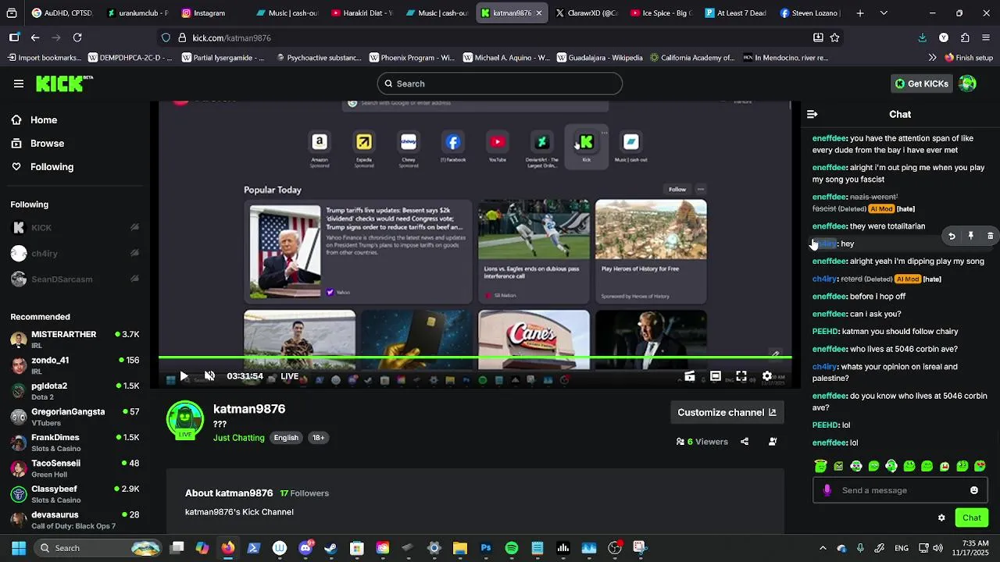The width and height of the screenshot is (1000, 562).
Task: Open Browse in the sidebar
Action: [x=37, y=144]
